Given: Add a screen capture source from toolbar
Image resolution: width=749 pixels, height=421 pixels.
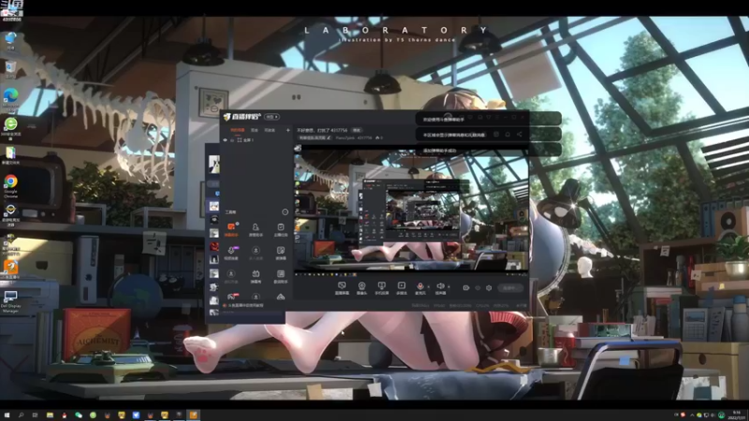Looking at the screenshot, I should pos(342,288).
